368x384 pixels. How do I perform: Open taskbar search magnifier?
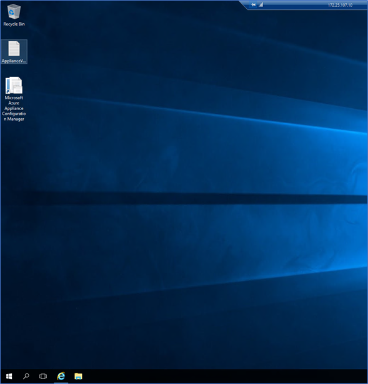pos(26,376)
